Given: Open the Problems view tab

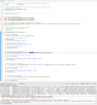Looking at the screenshot, I should 3,84.
